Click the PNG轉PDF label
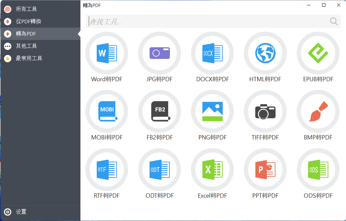Image resolution: width=346 pixels, height=221 pixels. [x=212, y=137]
